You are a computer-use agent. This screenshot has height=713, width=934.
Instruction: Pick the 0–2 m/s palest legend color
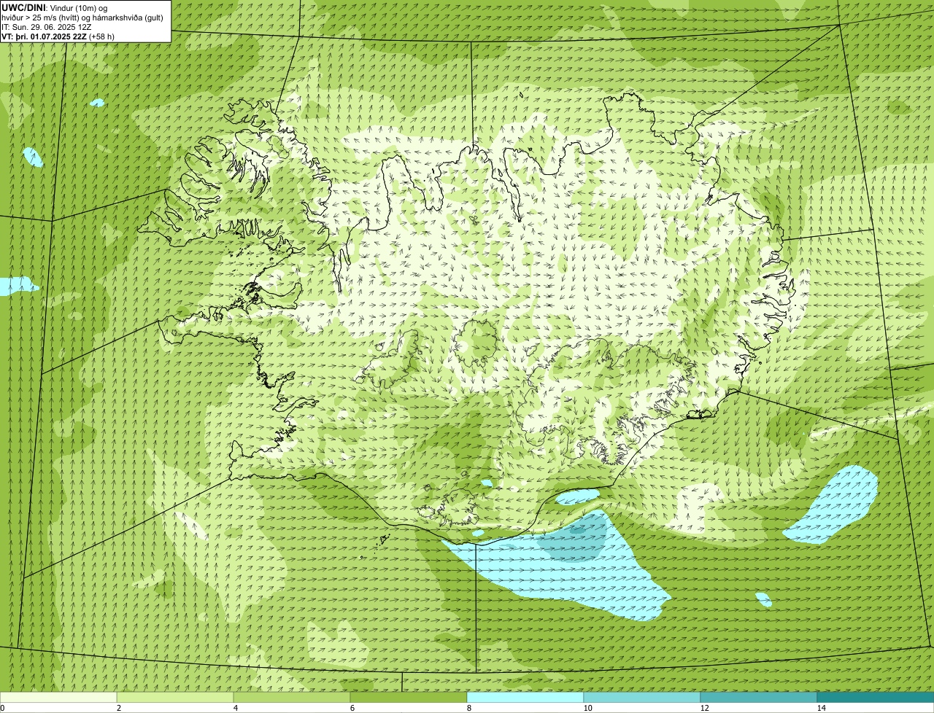click(58, 697)
